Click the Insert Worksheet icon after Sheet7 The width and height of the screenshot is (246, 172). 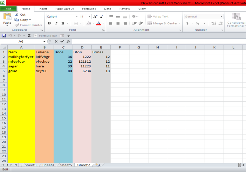pyautogui.click(x=97, y=165)
